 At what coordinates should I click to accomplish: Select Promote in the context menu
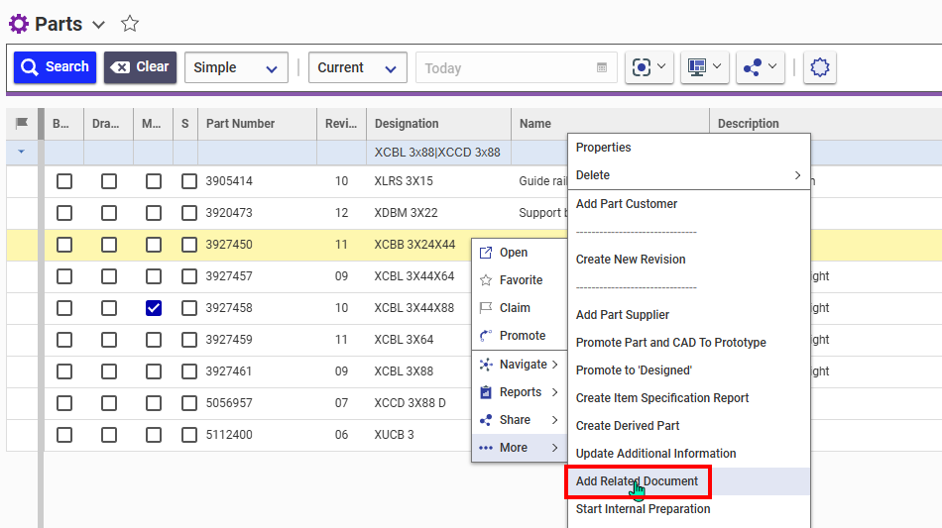pyautogui.click(x=522, y=336)
